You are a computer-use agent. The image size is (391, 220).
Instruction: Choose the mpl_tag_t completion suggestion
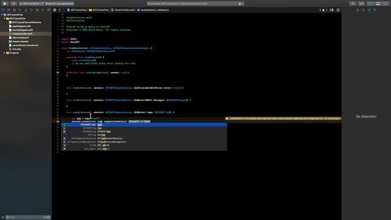[x=144, y=148]
